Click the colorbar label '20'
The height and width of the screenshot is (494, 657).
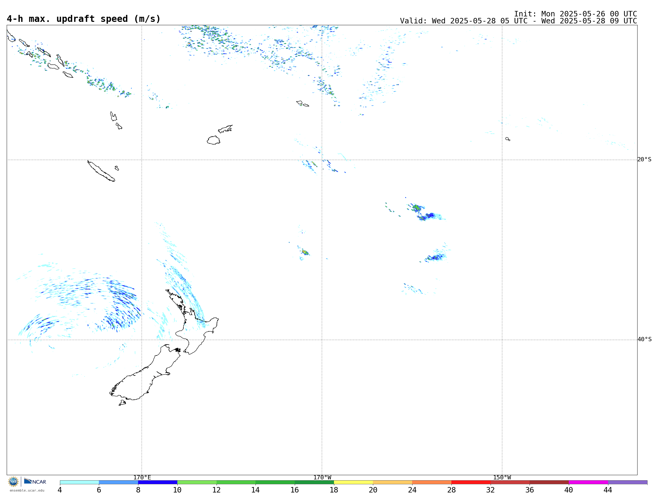pos(373,490)
